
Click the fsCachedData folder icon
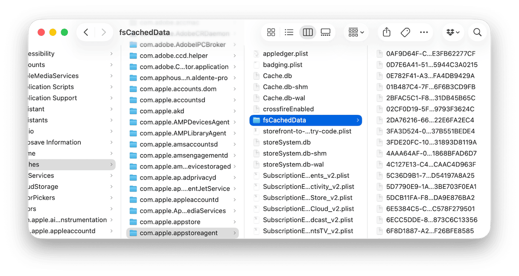tap(256, 120)
